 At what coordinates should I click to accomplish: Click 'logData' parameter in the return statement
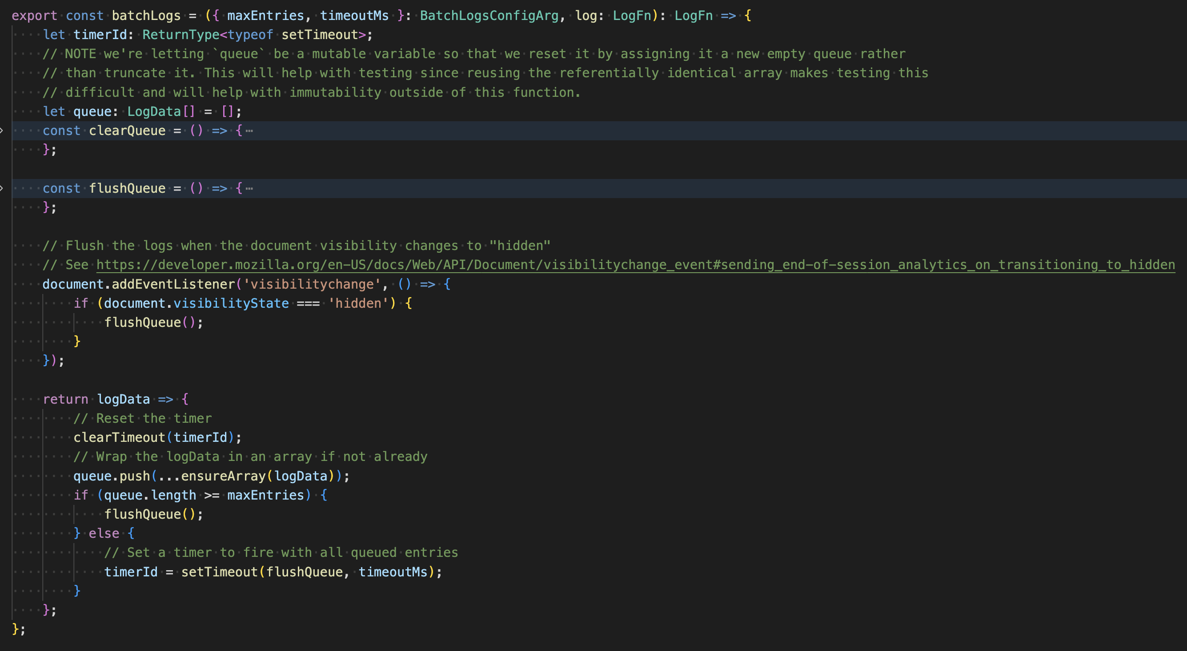124,399
